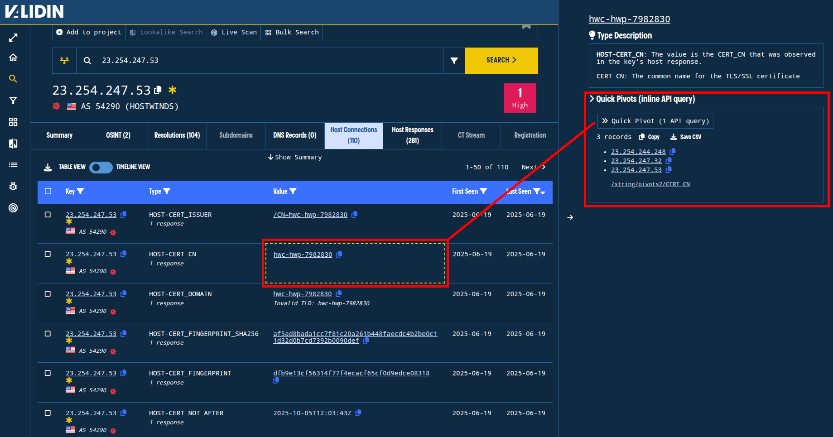Check the HOST-CERT_FINGERPRINT row checkbox
This screenshot has width=833, height=437.
pos(48,373)
